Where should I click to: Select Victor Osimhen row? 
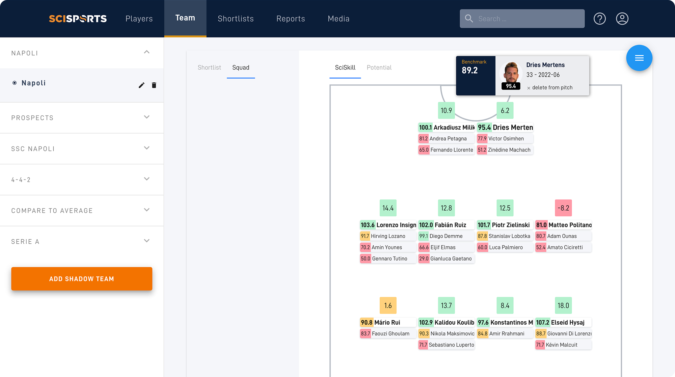tap(505, 138)
